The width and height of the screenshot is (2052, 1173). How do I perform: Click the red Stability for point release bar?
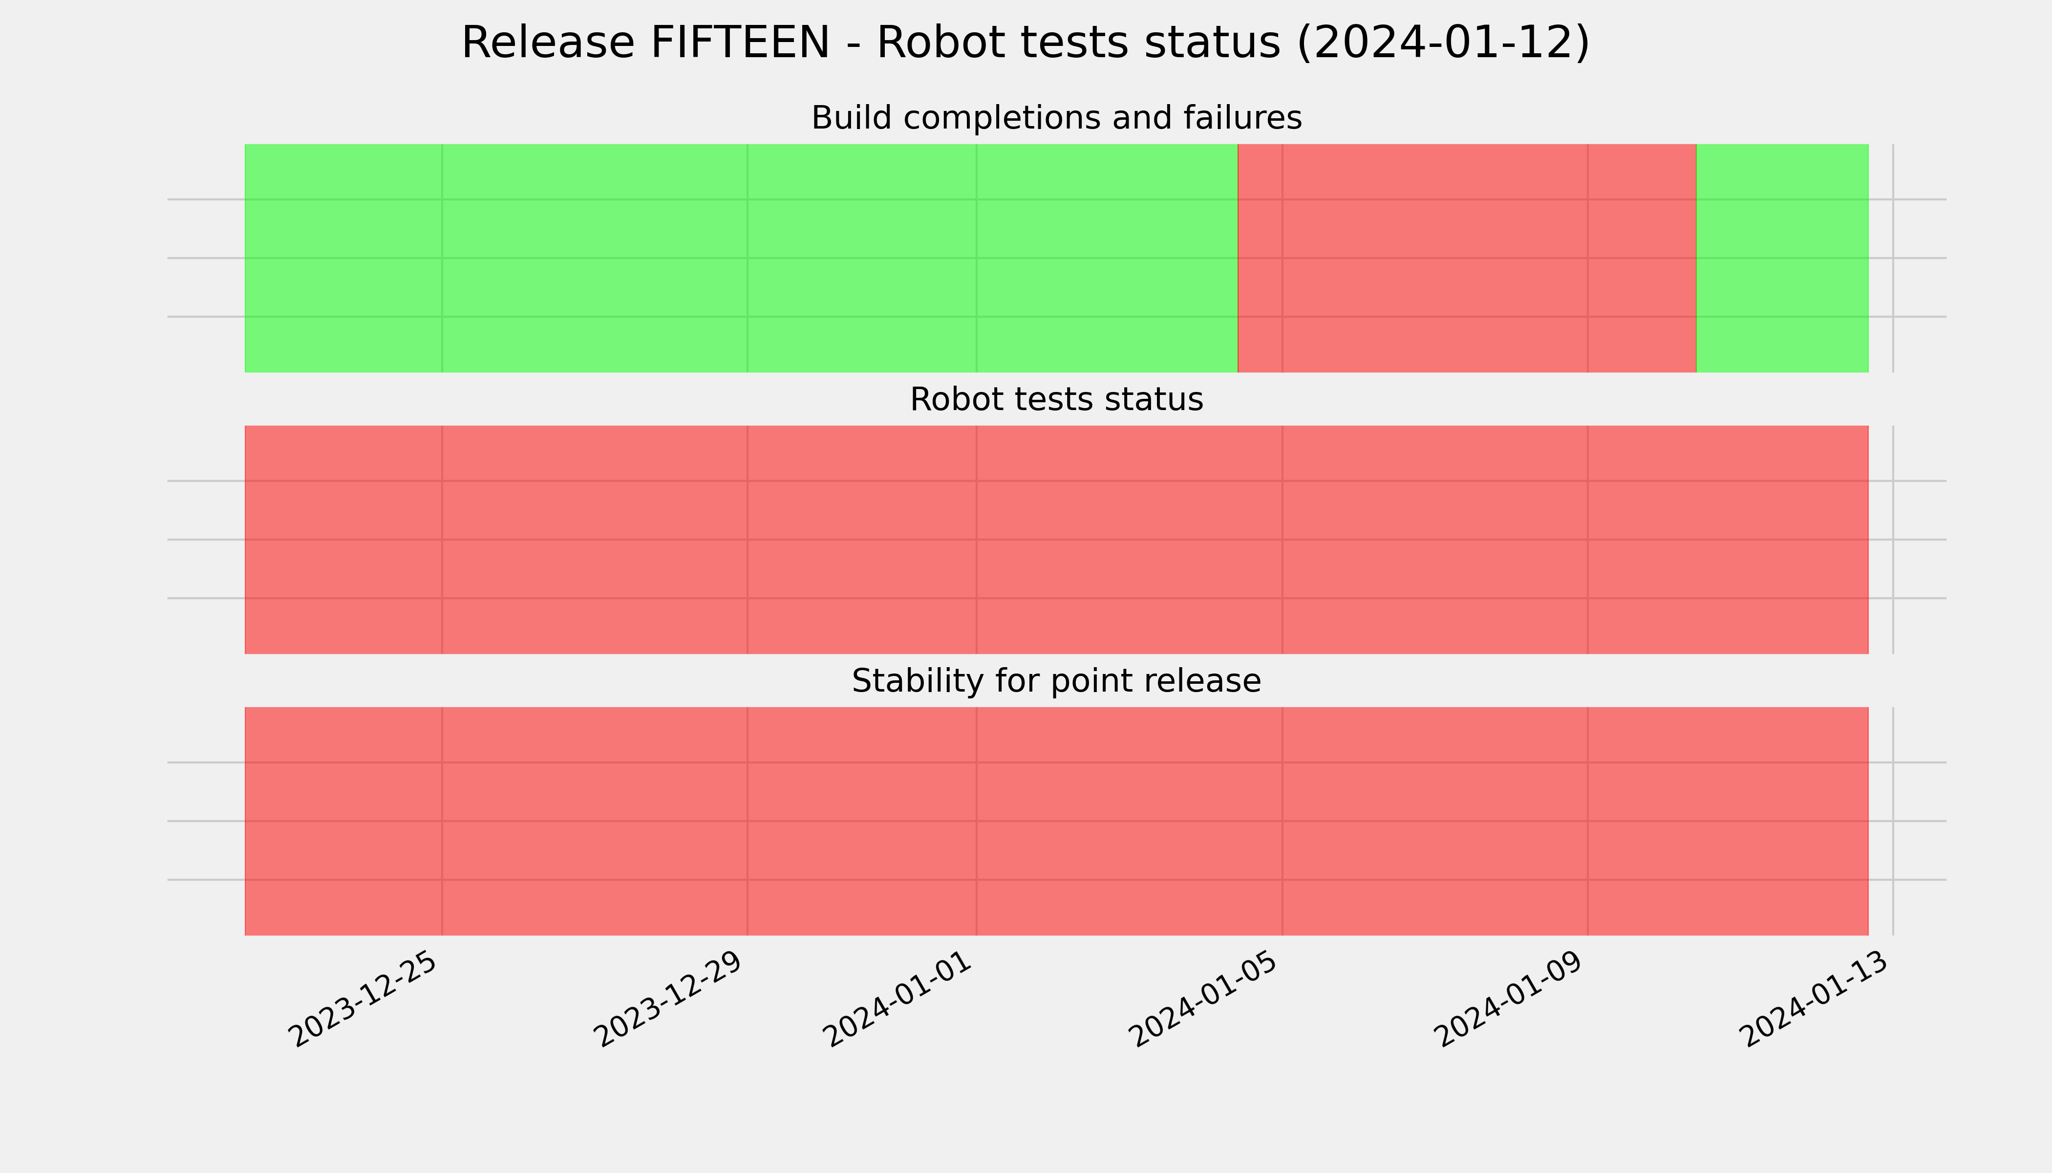1057,822
